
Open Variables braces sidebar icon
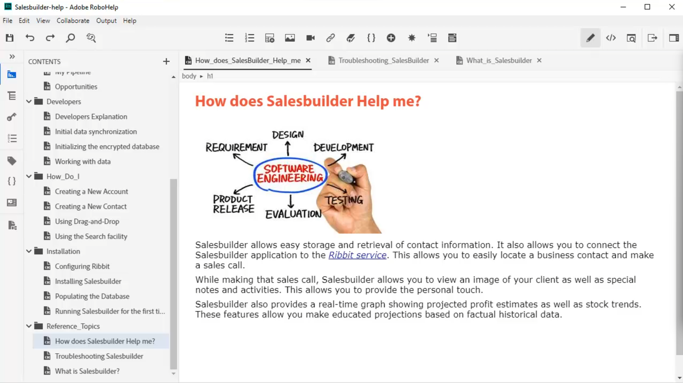(12, 181)
